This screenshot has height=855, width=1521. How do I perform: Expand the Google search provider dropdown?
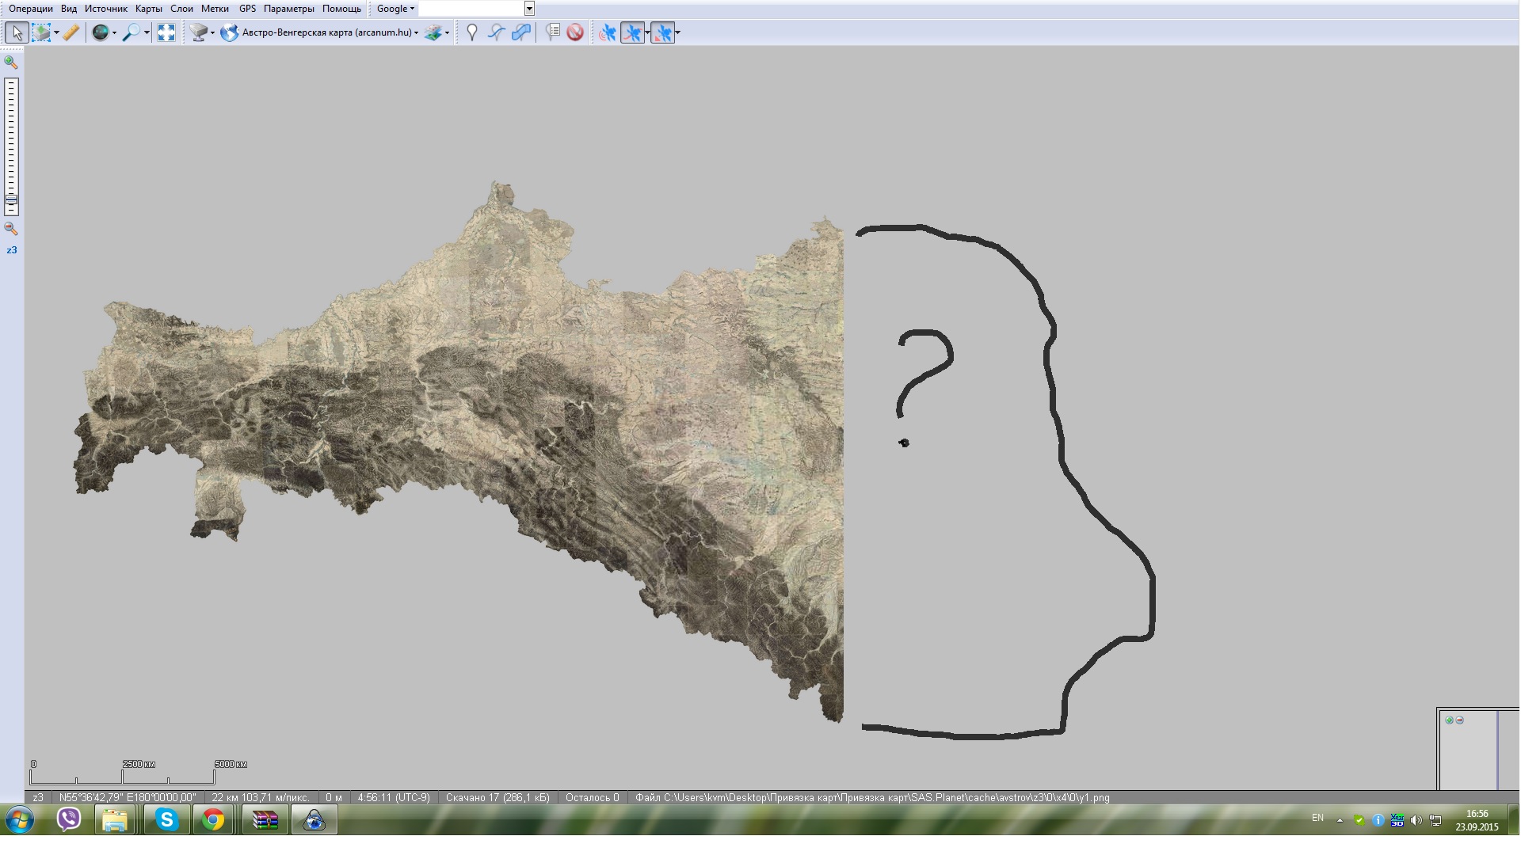pos(395,9)
